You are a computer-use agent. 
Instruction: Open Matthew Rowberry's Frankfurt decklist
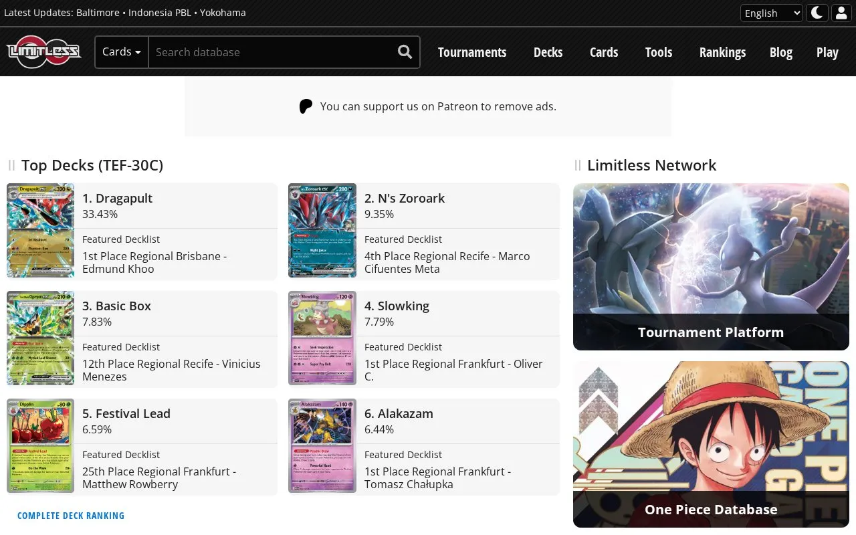159,477
